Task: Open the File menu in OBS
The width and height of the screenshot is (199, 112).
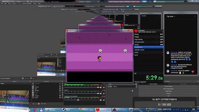Action: 2,3
